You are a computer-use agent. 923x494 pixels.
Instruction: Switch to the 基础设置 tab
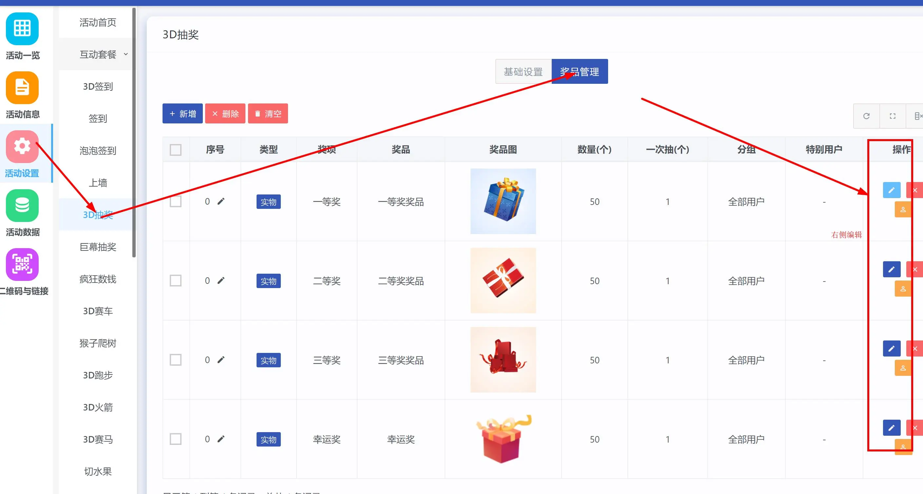point(523,72)
